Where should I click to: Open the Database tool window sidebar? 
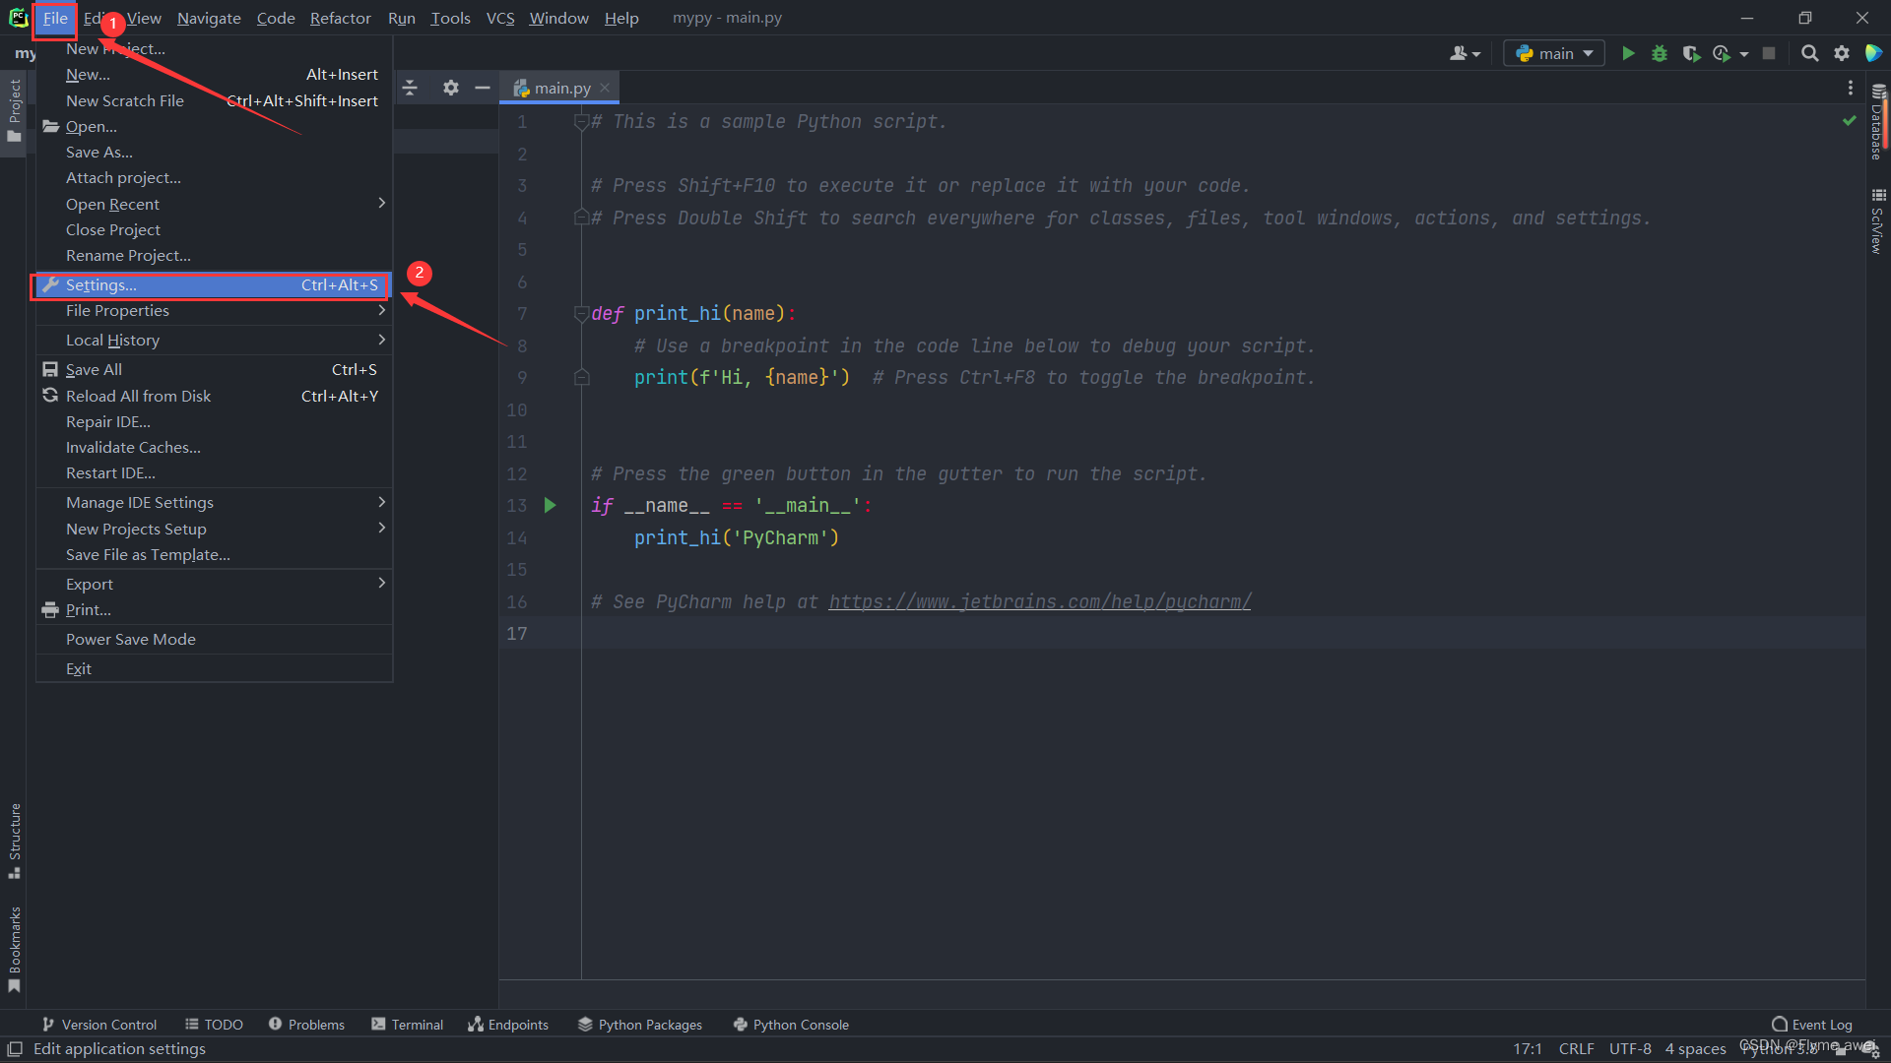[1877, 123]
